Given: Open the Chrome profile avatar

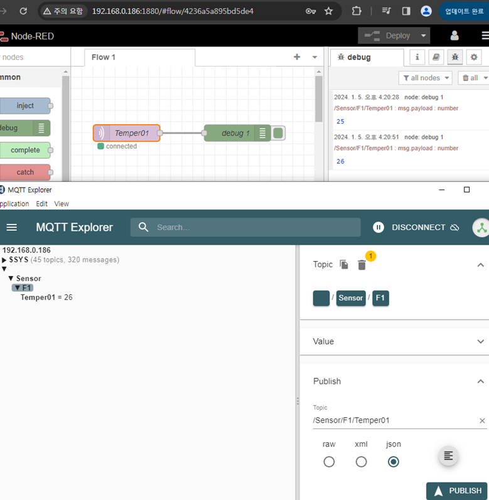Looking at the screenshot, I should (426, 11).
